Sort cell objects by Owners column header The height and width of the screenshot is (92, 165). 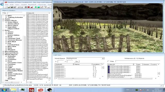tap(147, 64)
